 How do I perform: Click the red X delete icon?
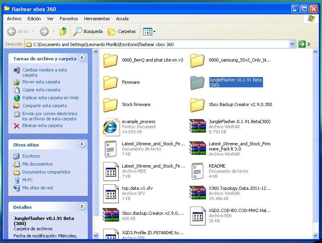point(17,126)
